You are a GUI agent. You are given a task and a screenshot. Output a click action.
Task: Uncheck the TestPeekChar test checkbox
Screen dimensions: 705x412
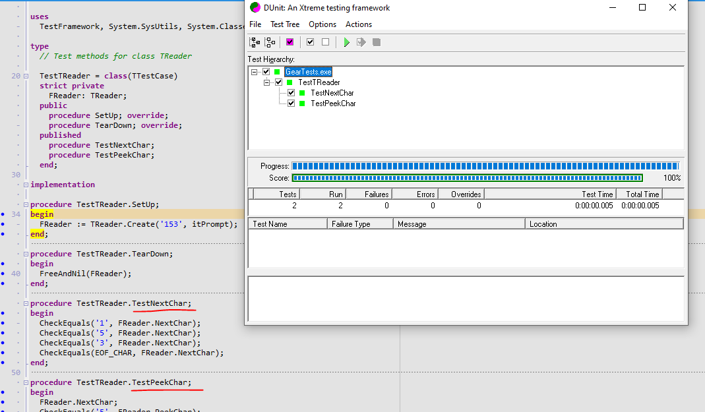pos(291,103)
